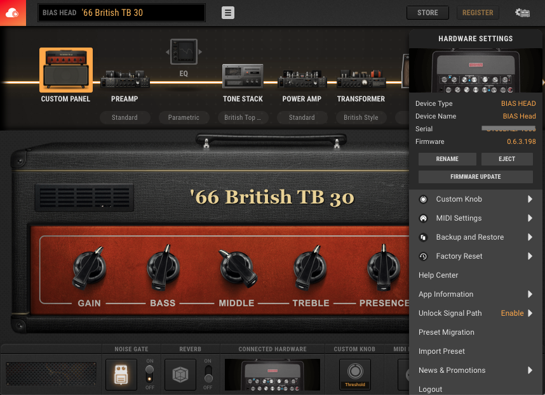
Task: Open the British Style transformer selector
Action: pos(361,117)
